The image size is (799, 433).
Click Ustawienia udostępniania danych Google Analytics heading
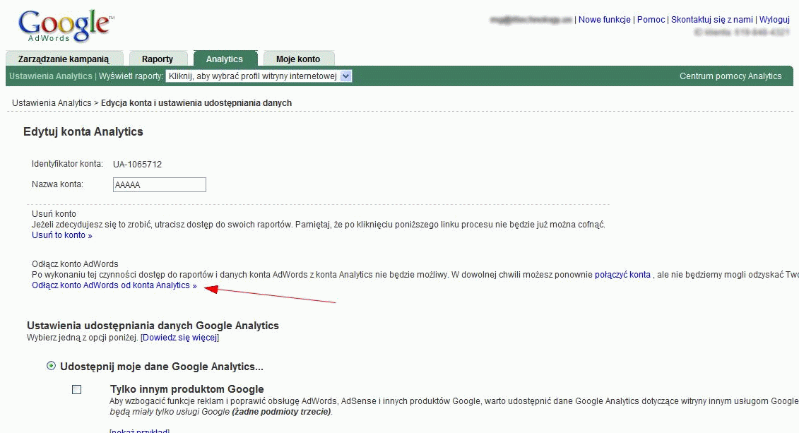153,326
